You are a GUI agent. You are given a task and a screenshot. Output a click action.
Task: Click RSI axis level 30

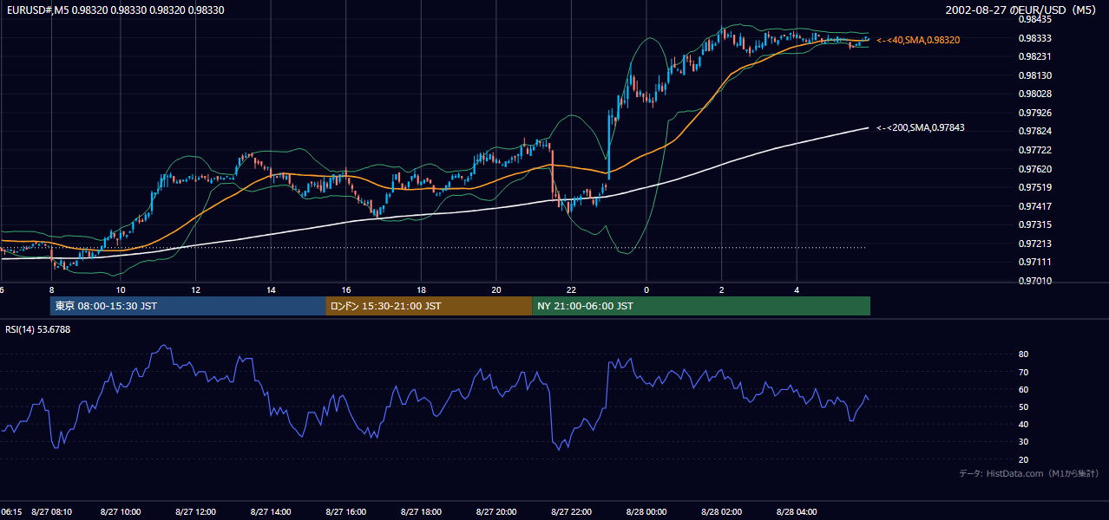pos(1024,442)
